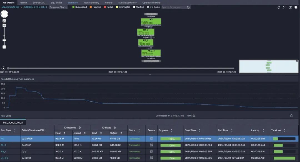300x162 pixels.
Task: Open the R1_3 task link in table
Action: (3, 145)
